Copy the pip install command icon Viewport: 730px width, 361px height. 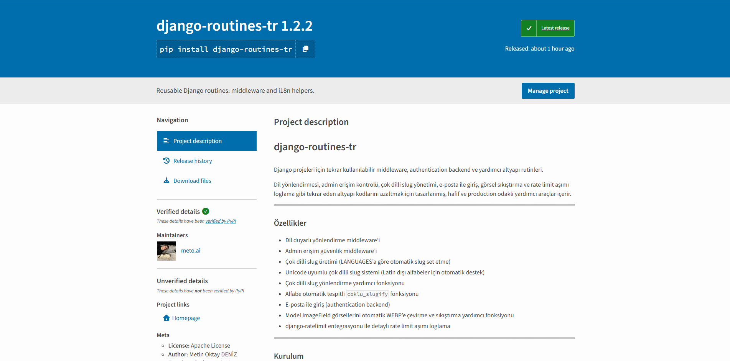pos(305,49)
